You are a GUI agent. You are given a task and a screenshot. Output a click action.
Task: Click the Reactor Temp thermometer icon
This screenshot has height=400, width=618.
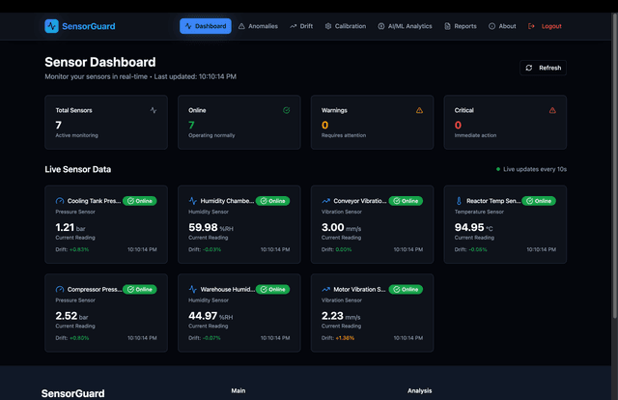tap(459, 201)
